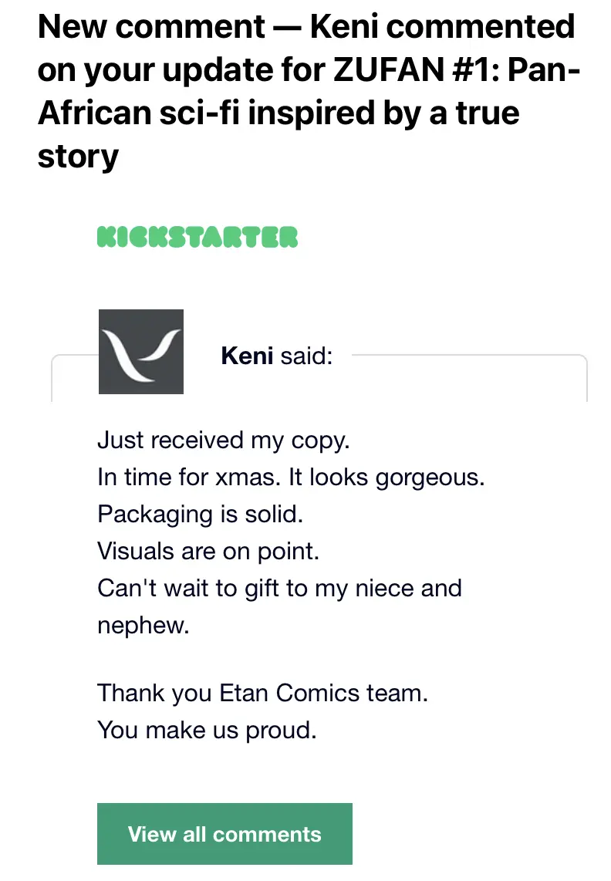Click the word "xmas" in the comment

[x=245, y=478]
